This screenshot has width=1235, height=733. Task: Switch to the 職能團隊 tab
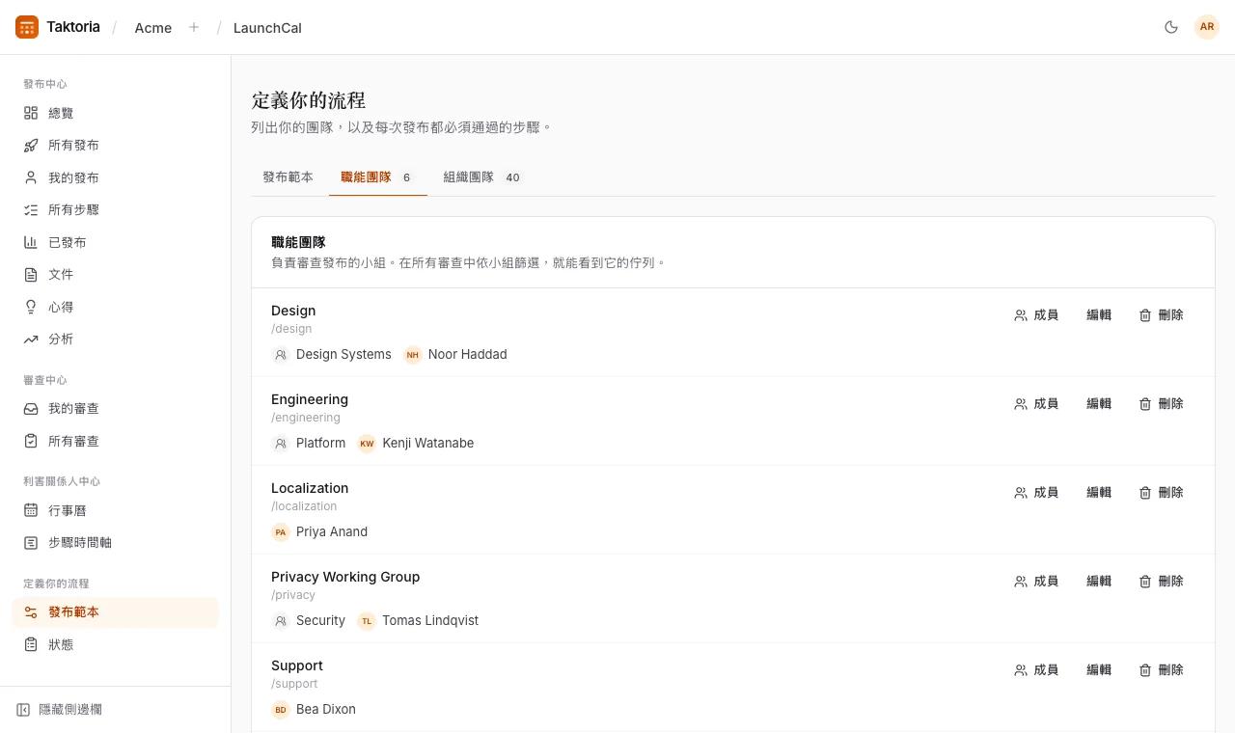[377, 177]
